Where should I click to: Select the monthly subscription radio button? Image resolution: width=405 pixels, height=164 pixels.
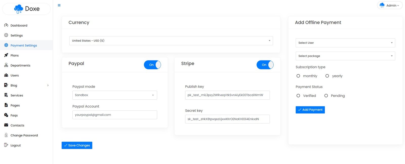coord(298,76)
